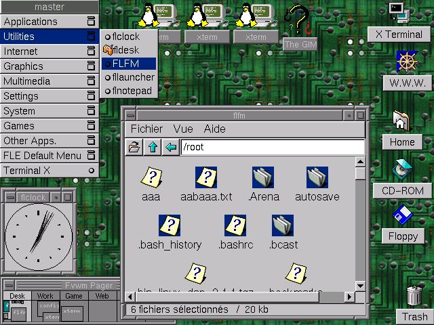Click the flfm horizontal scrollbar thumb
The height and width of the screenshot is (325, 434).
[x=227, y=297]
